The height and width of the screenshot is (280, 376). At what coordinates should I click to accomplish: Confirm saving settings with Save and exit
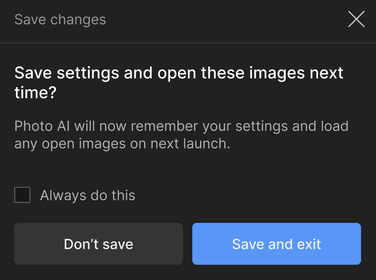(276, 244)
